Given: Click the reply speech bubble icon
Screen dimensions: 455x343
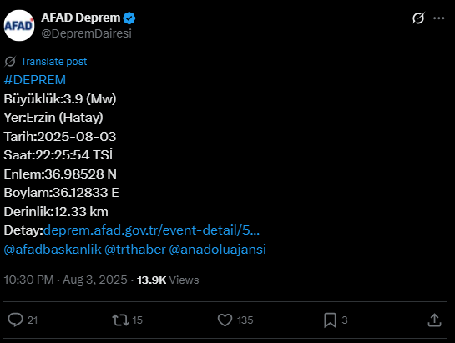Looking at the screenshot, I should coord(15,320).
